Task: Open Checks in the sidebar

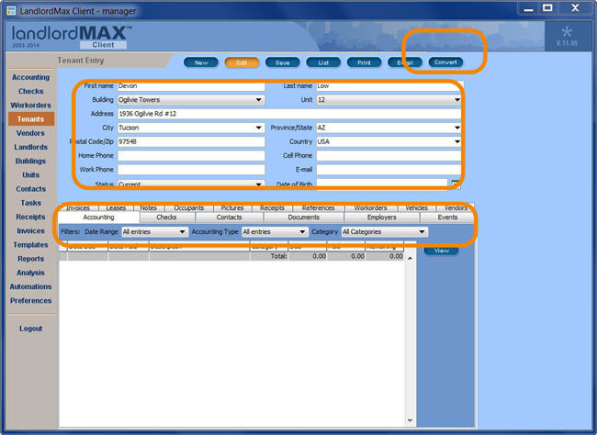Action: [x=31, y=92]
